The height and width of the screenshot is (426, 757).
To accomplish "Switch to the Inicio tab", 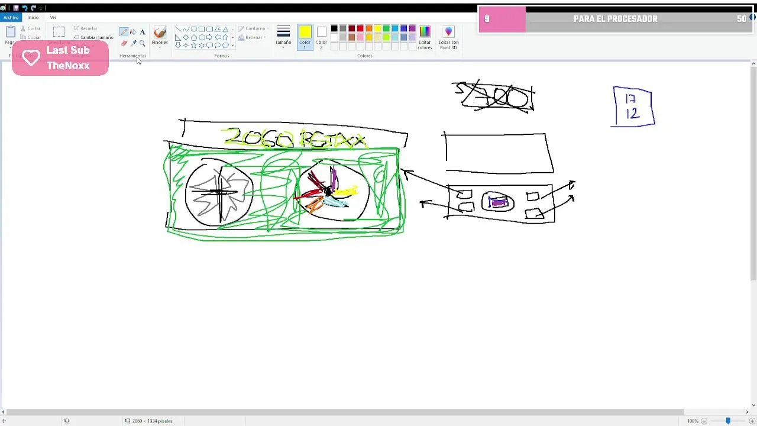I will (x=33, y=18).
